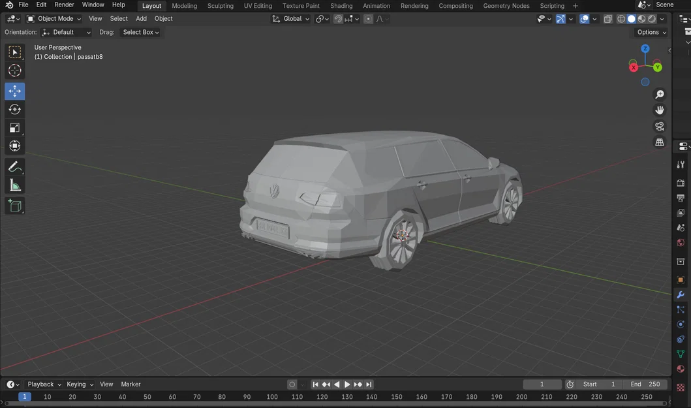Image resolution: width=691 pixels, height=408 pixels.
Task: Toggle X-Ray viewport mode
Action: point(608,19)
